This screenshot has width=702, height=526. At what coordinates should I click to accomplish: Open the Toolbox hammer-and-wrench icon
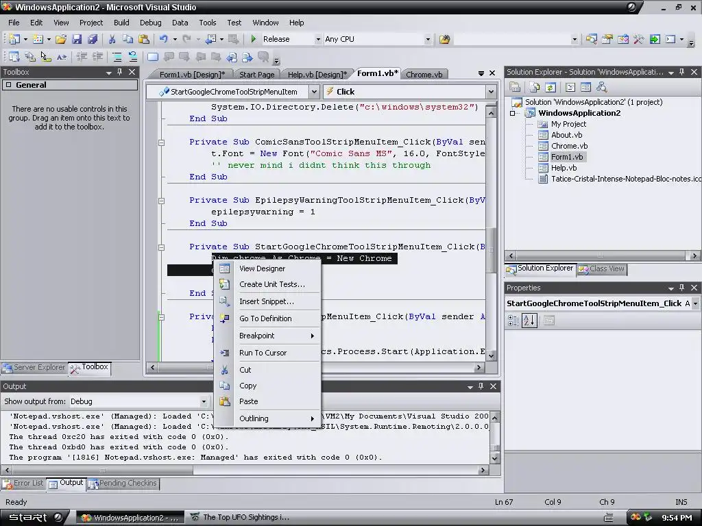638,39
